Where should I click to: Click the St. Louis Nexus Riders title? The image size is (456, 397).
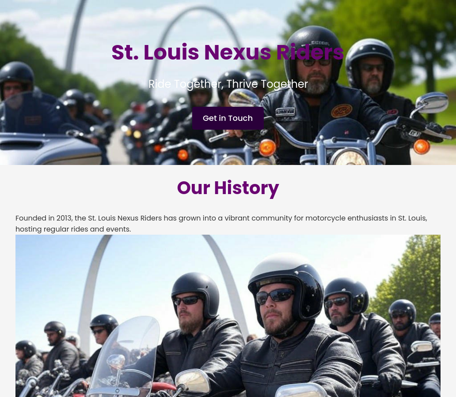tap(228, 52)
